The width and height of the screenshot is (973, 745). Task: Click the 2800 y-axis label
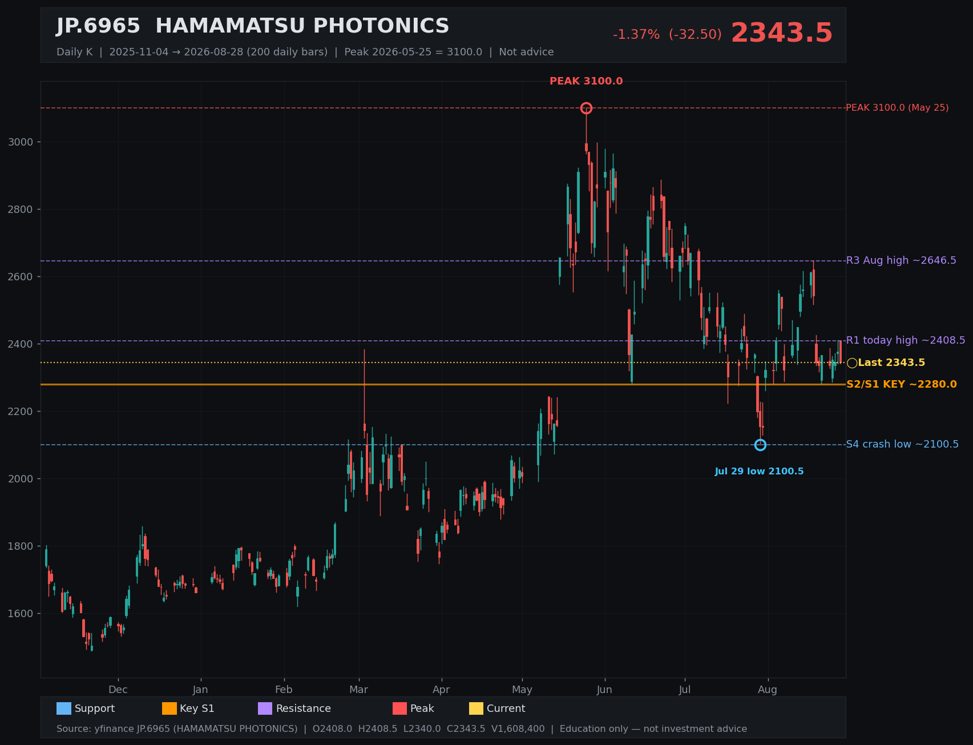21,210
